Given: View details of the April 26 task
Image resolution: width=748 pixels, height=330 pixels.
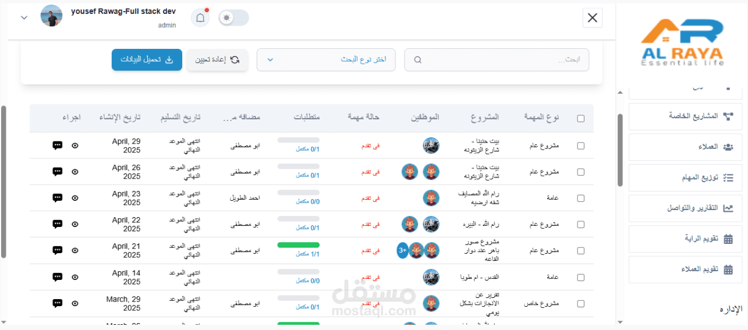Looking at the screenshot, I should 75,172.
